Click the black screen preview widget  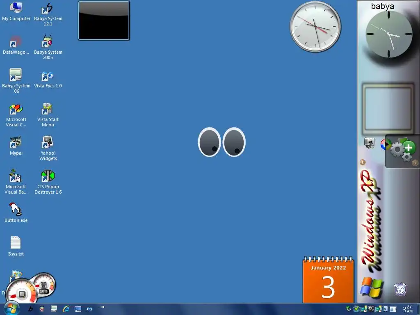point(104,21)
